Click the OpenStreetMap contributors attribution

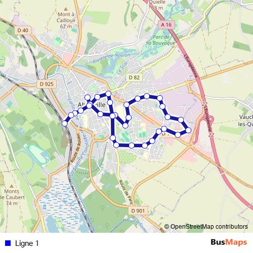point(206,227)
